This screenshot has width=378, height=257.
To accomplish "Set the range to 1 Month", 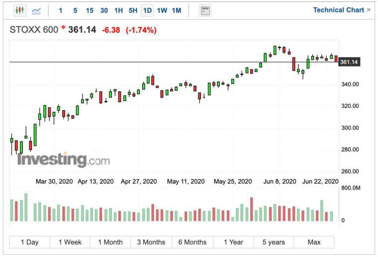I will tap(110, 242).
